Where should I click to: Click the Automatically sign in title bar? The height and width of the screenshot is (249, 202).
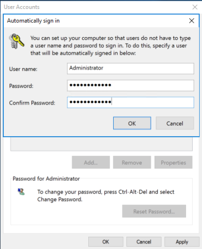[95, 20]
